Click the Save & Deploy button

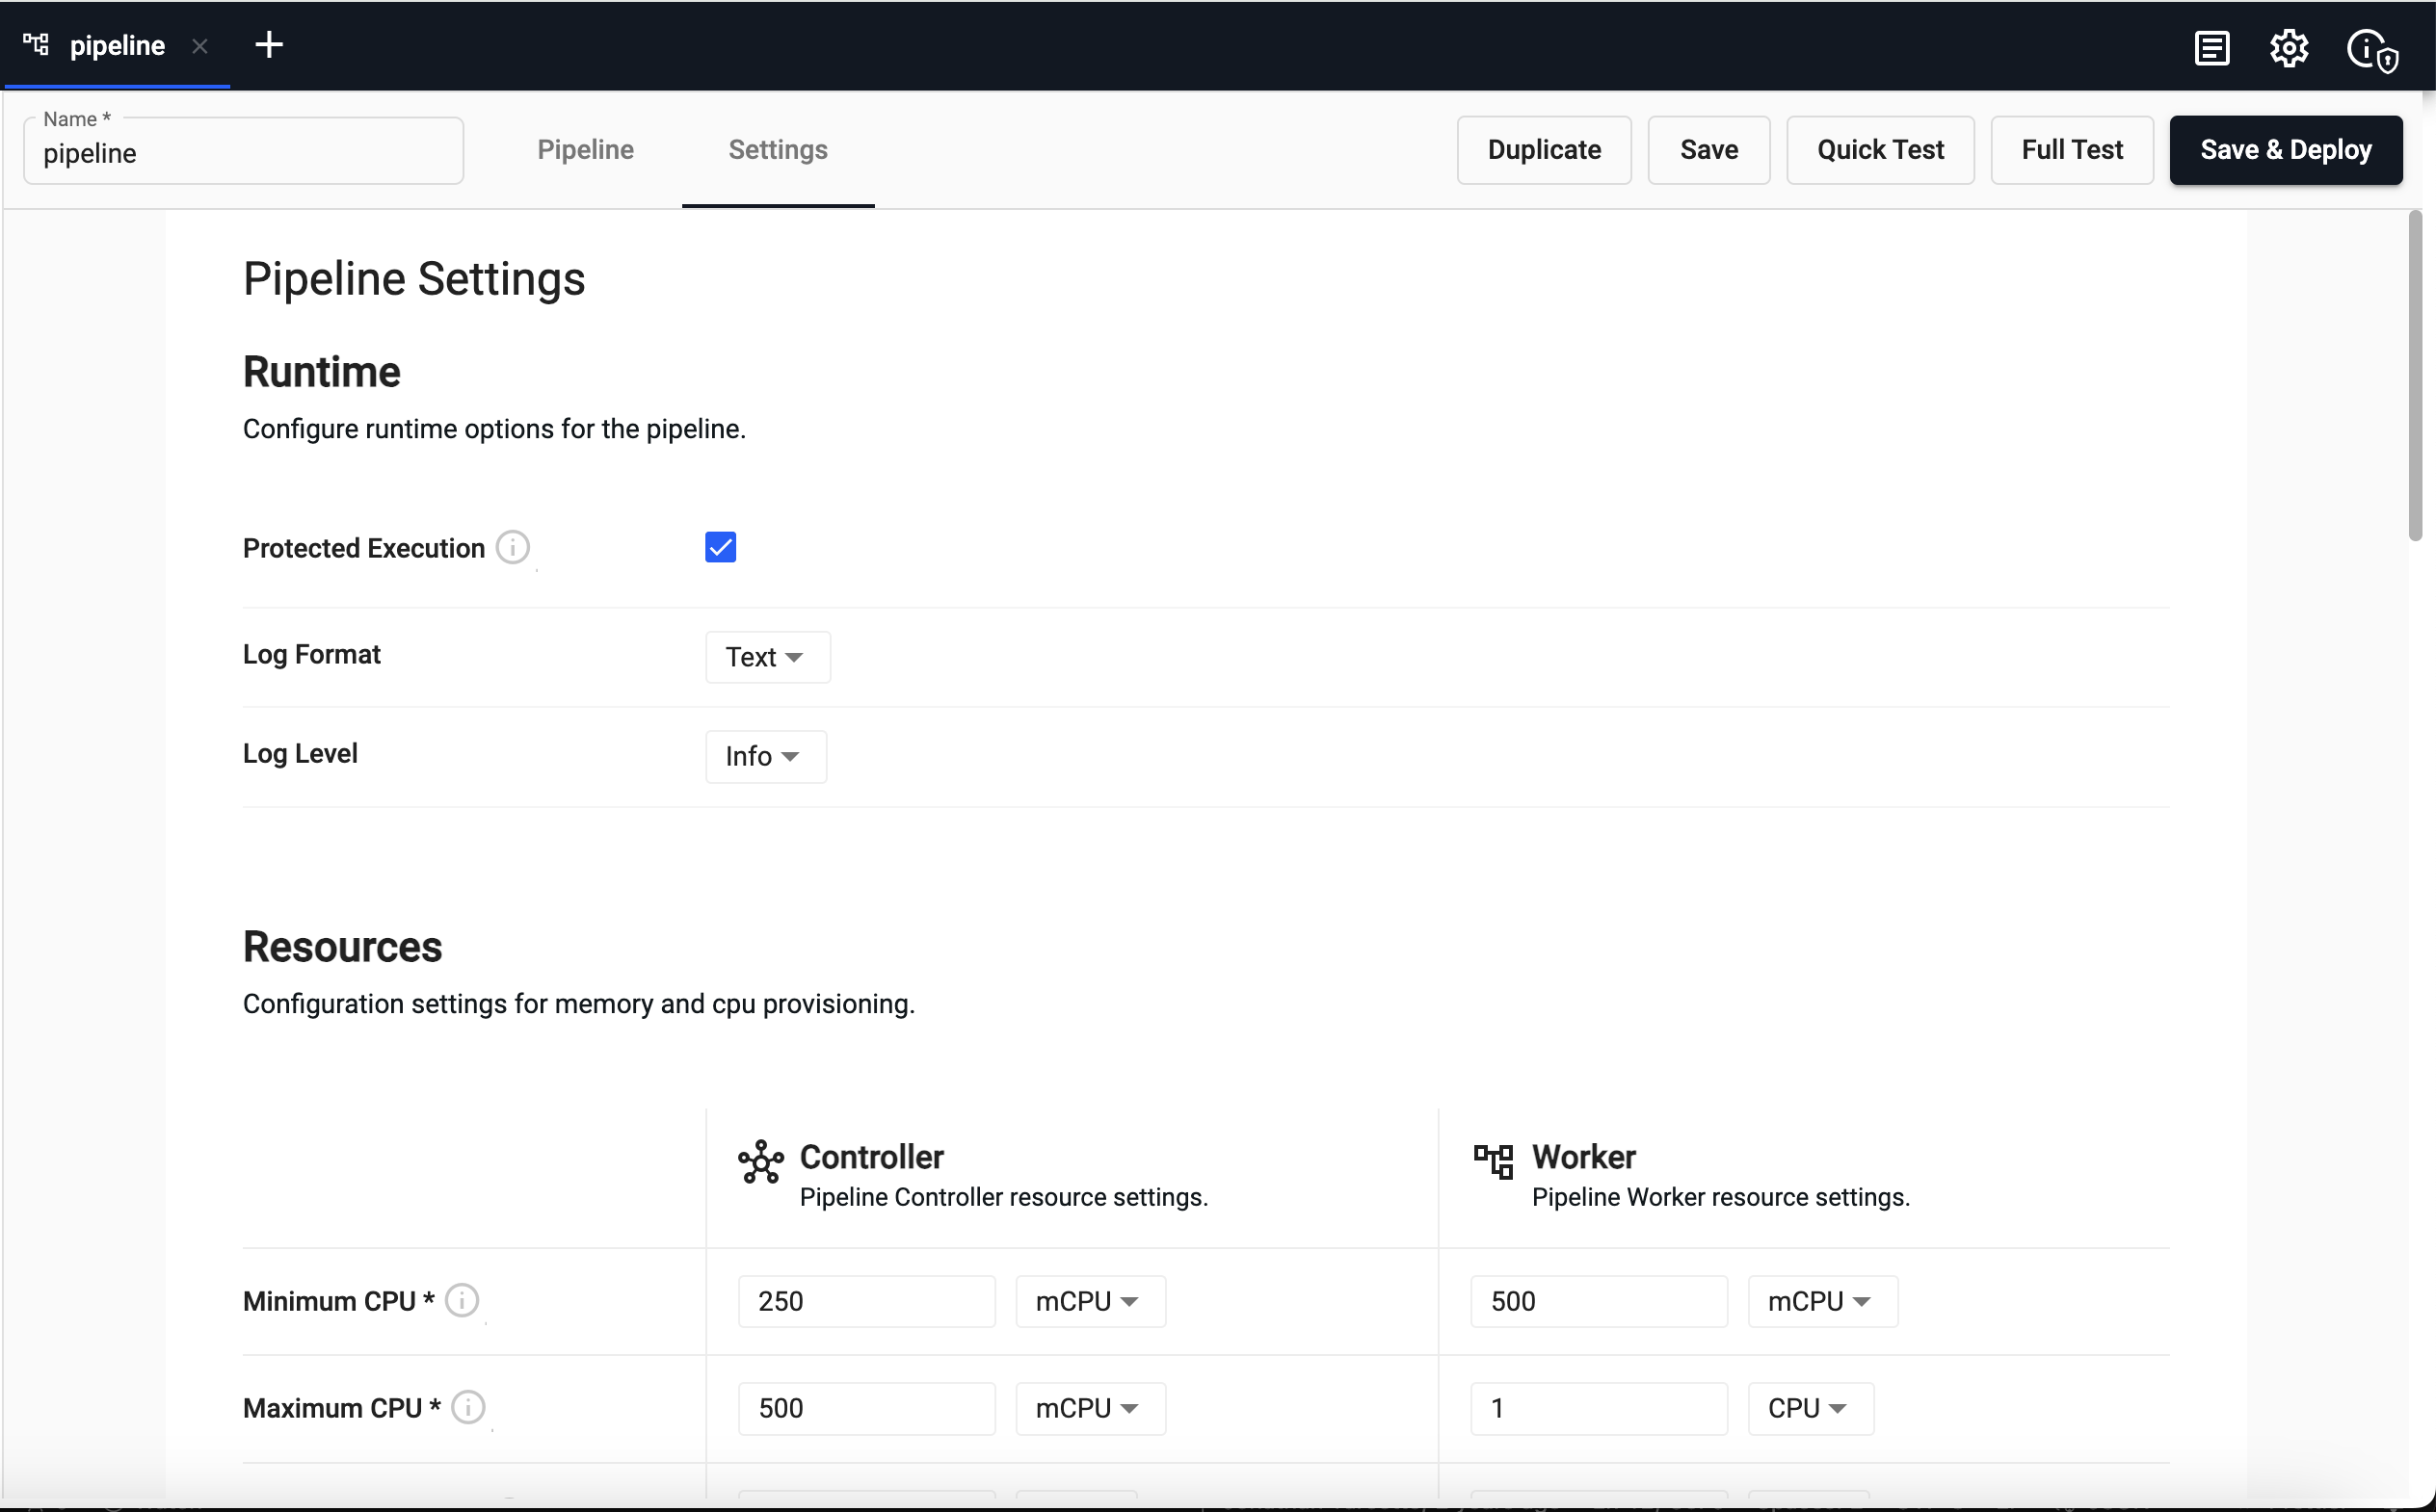(2286, 149)
